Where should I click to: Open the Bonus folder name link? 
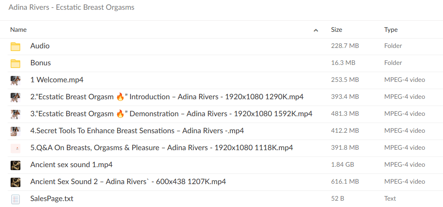40,63
